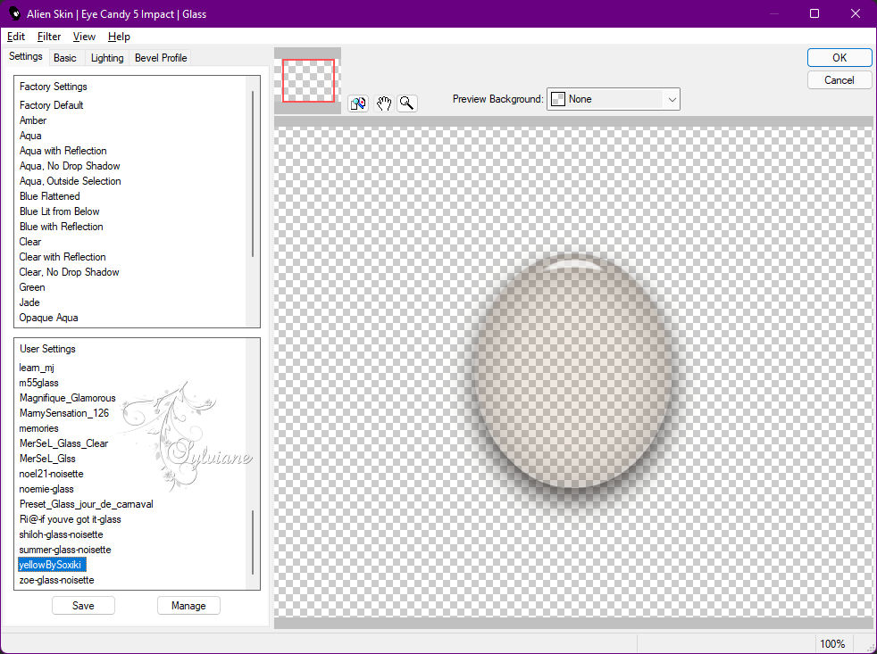Switch to the Basic tab
The image size is (877, 654).
tap(65, 58)
